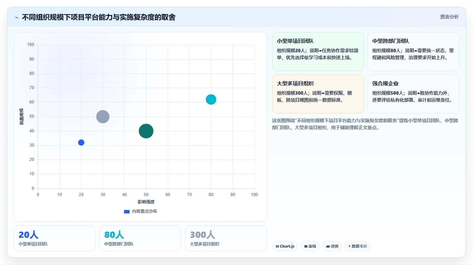This screenshot has width=473, height=265.
Task: Open the 强合规企业 description card
Action: point(413,94)
